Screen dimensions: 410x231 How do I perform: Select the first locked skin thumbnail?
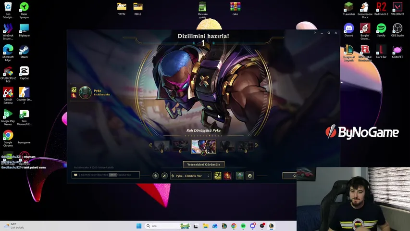pos(162,146)
